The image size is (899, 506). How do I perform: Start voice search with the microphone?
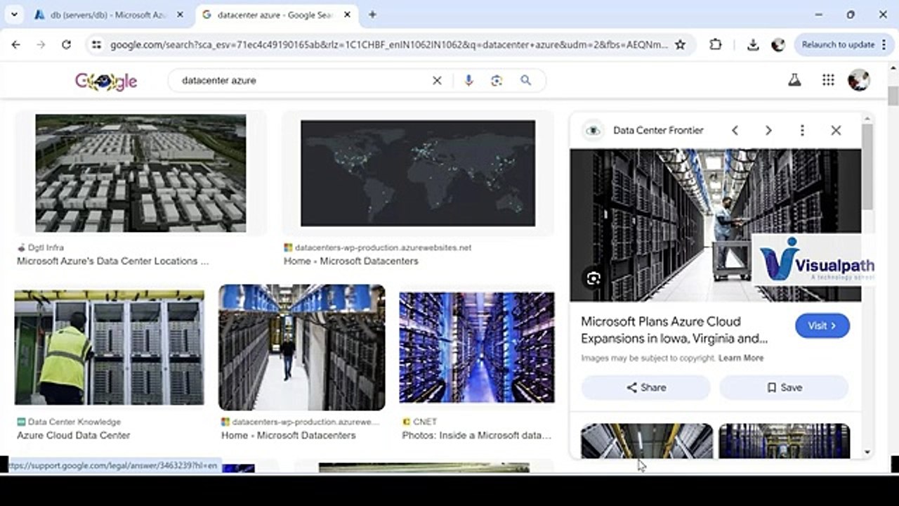468,81
